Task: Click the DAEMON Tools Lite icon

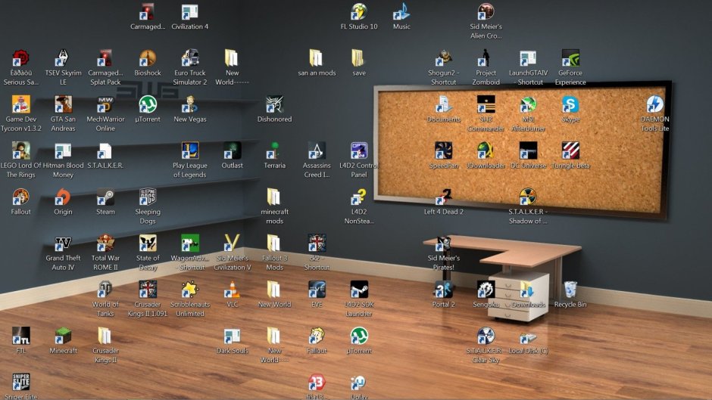Action: tap(654, 105)
